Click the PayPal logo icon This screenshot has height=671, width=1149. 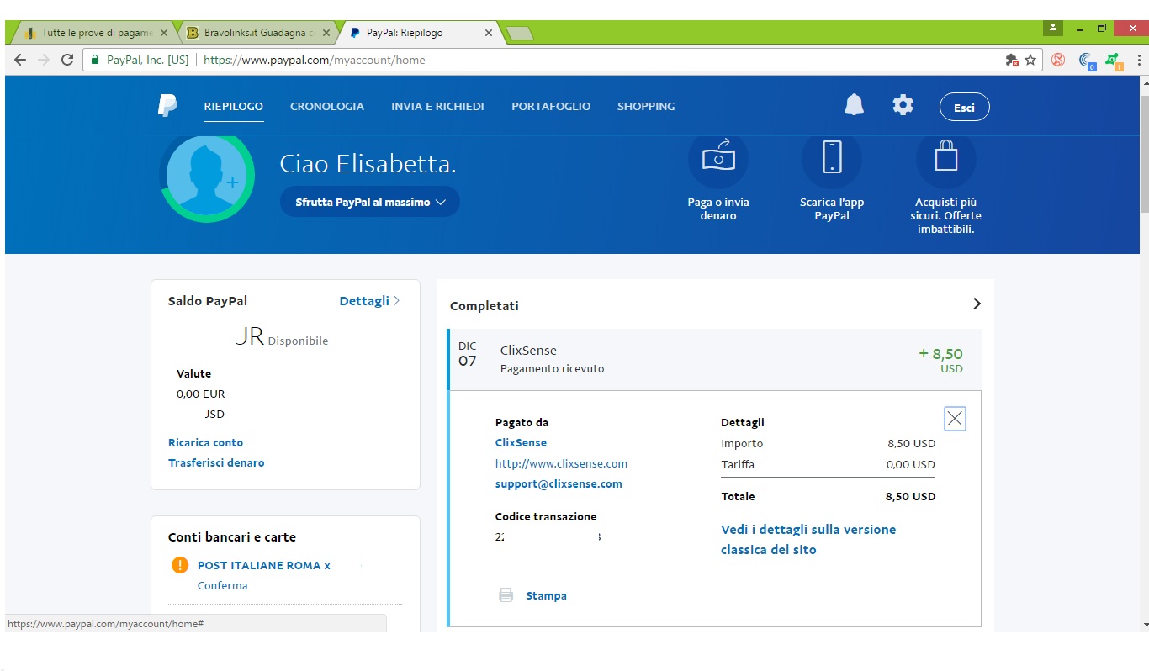coord(167,106)
